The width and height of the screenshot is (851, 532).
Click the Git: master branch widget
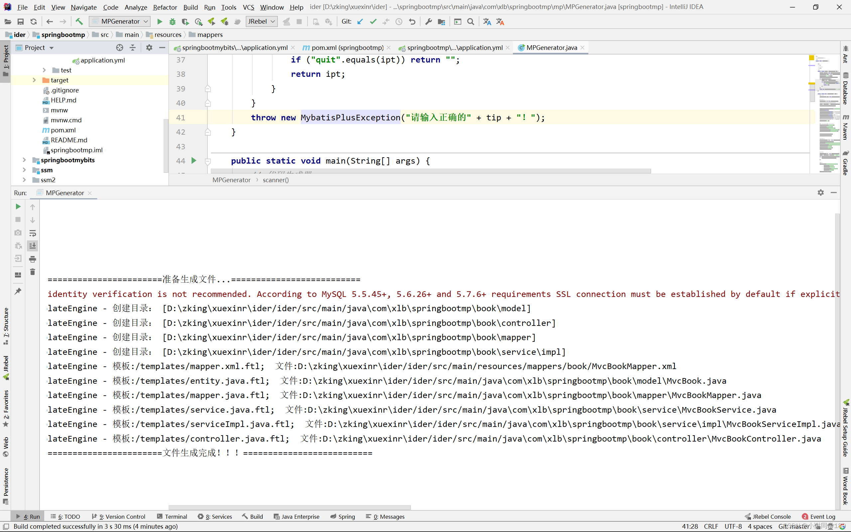[x=794, y=526]
